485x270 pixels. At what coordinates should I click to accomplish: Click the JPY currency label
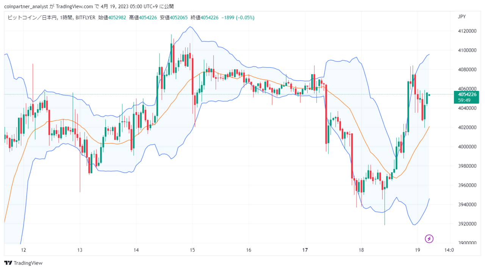[462, 17]
